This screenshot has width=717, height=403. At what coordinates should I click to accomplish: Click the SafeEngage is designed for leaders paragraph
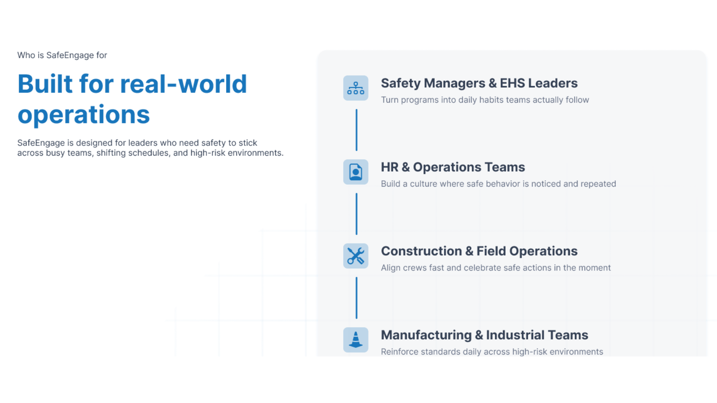point(150,148)
